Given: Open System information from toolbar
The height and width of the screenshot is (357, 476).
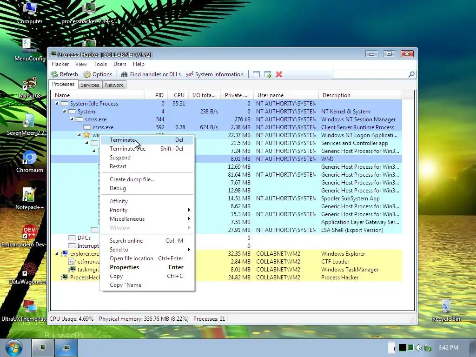Looking at the screenshot, I should tap(215, 74).
